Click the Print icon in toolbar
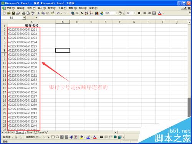 coord(24,13)
